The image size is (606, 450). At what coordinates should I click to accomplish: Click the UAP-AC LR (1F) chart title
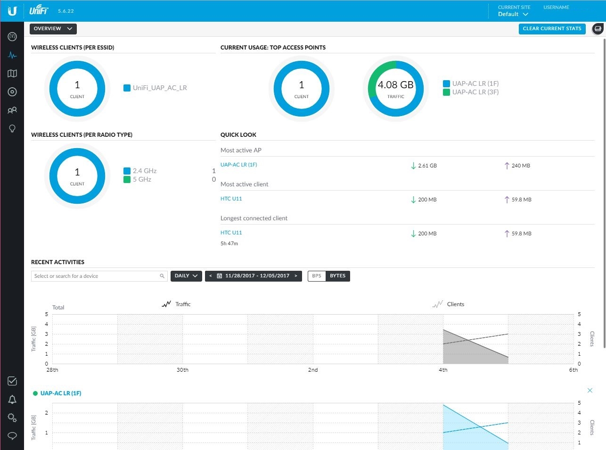coord(61,393)
